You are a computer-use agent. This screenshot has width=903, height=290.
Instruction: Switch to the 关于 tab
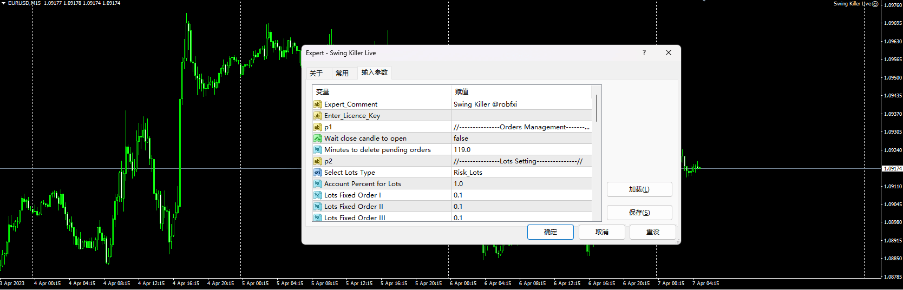pyautogui.click(x=316, y=73)
